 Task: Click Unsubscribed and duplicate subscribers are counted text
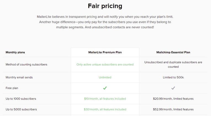tap(173, 65)
